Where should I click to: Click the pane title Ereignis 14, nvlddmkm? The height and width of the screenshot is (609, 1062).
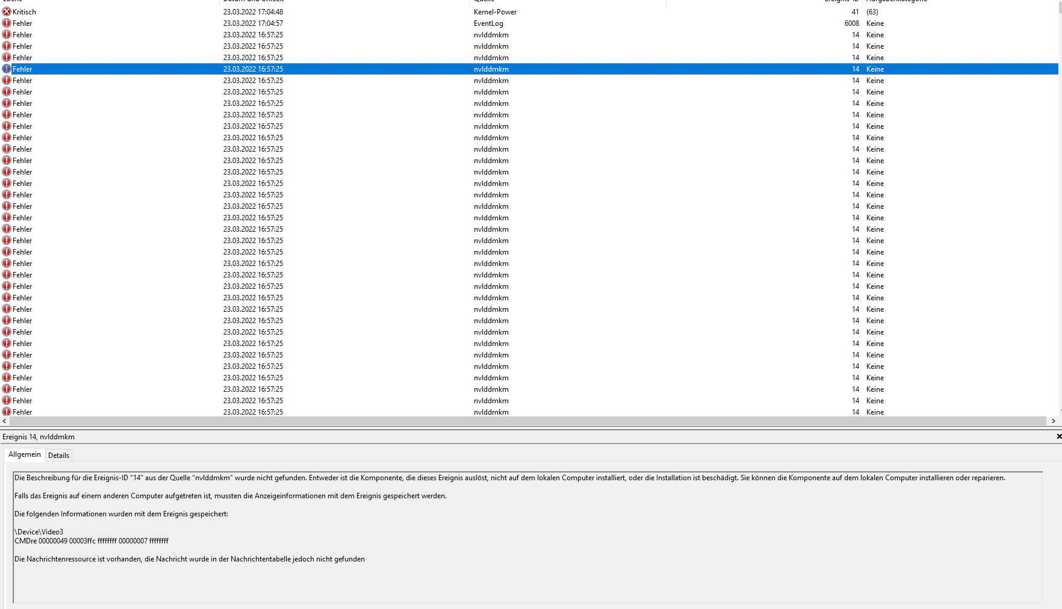pyautogui.click(x=39, y=437)
